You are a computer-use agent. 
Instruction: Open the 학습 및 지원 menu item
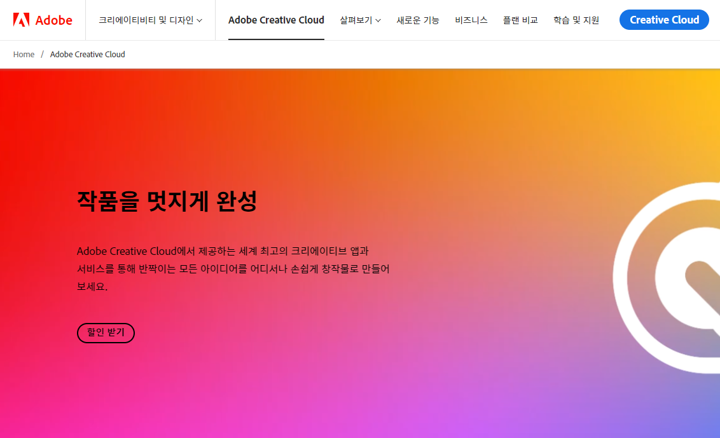click(x=576, y=20)
